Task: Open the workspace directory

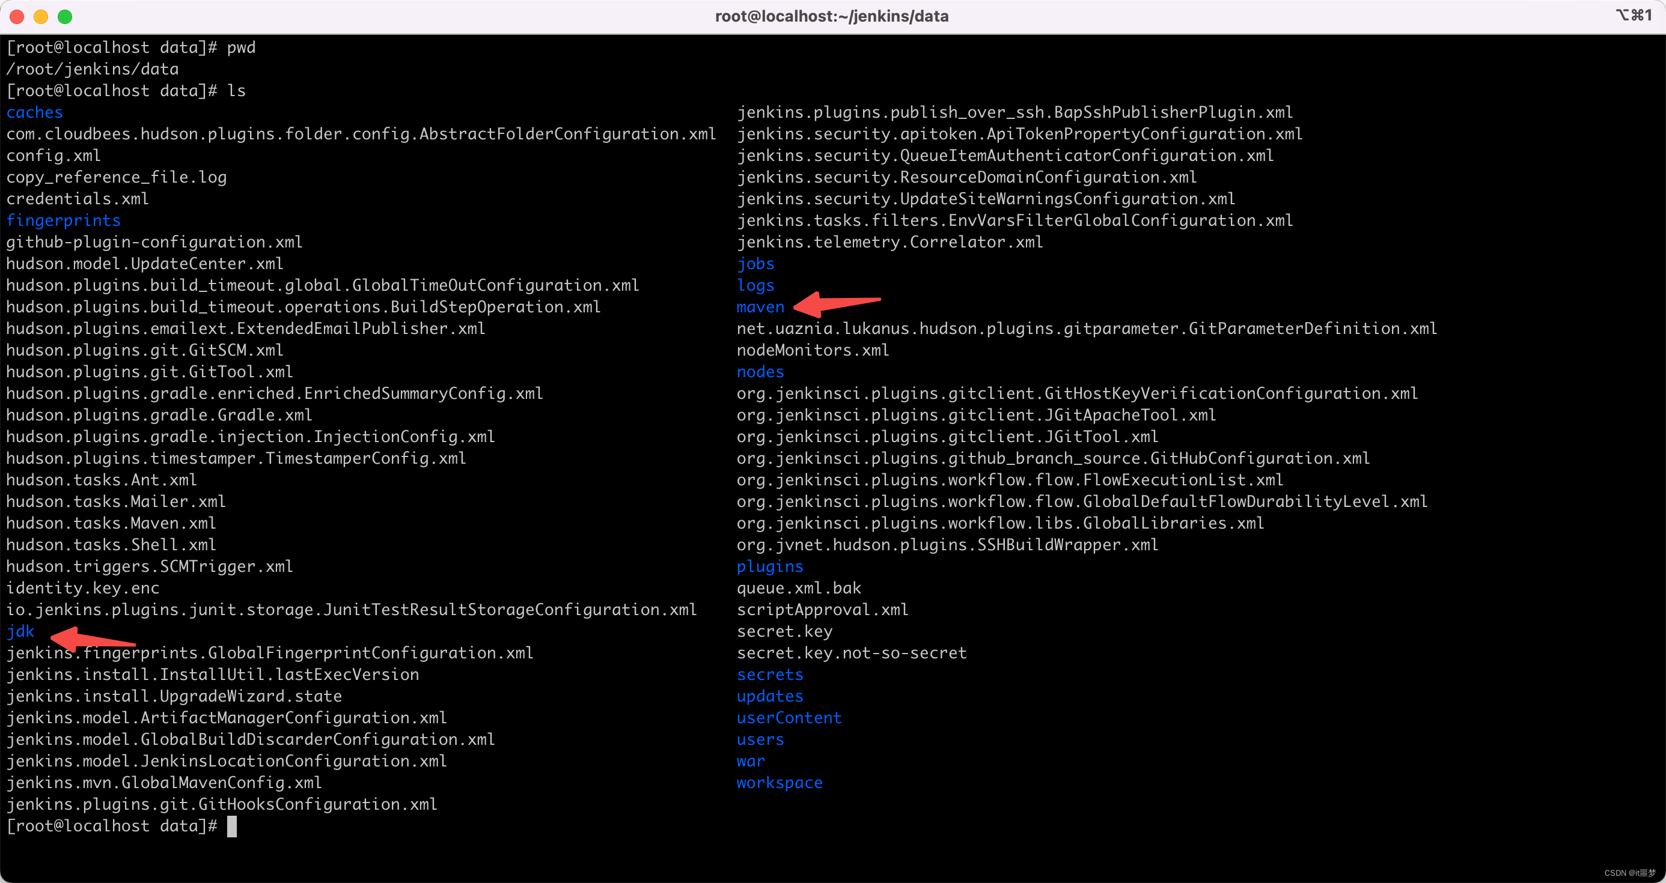Action: (778, 783)
